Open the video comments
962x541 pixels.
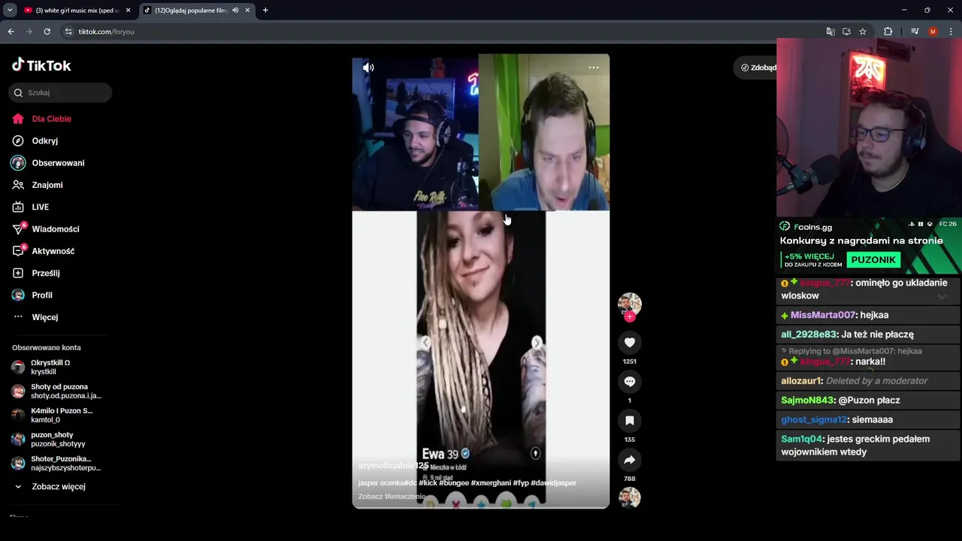630,382
